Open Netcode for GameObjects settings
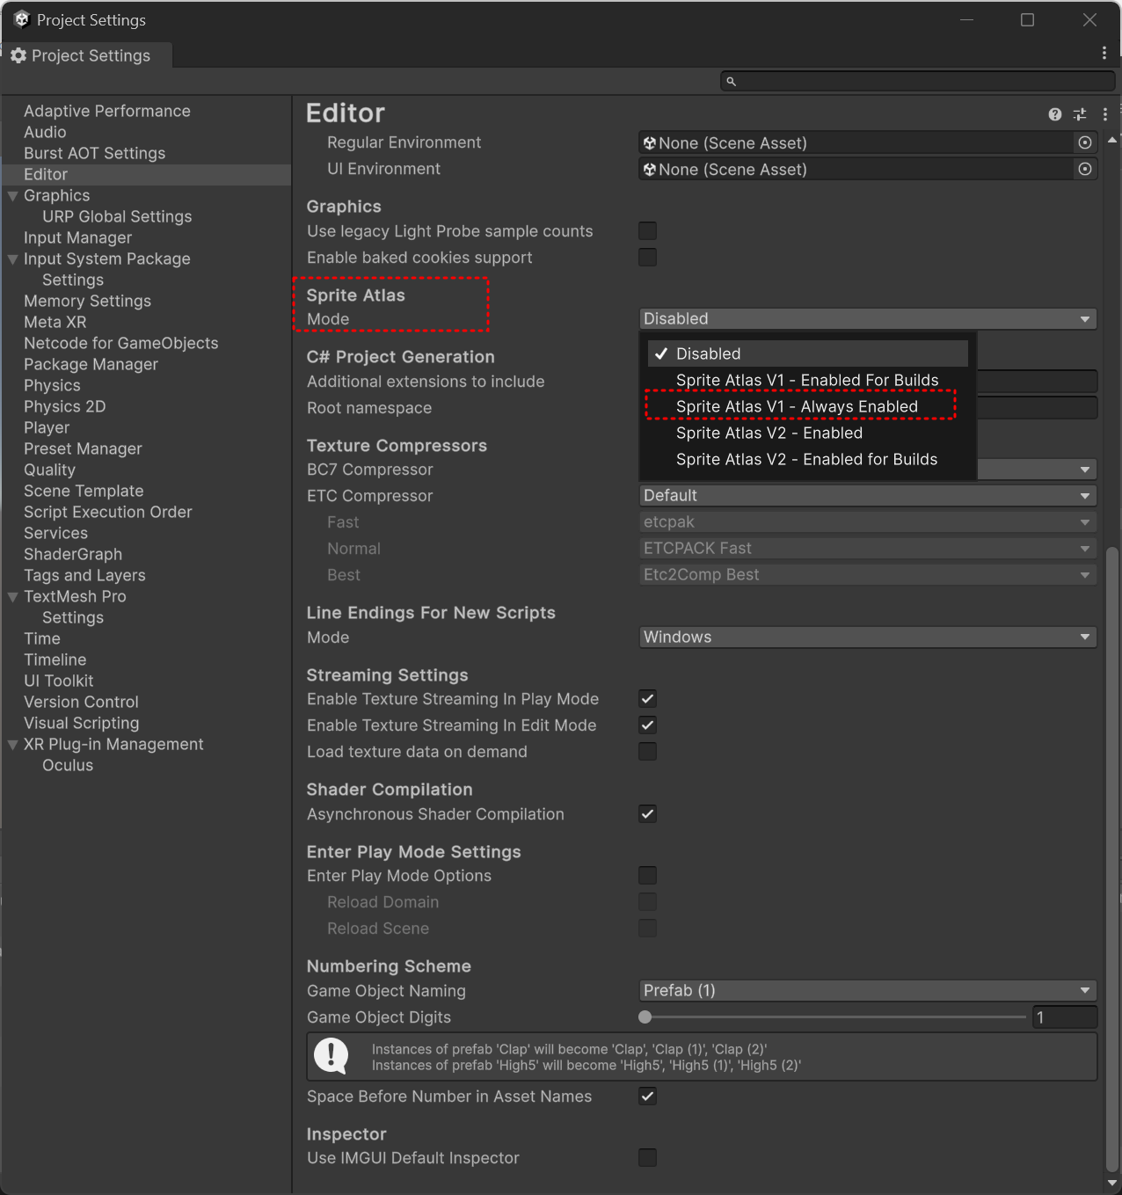1122x1195 pixels. pyautogui.click(x=121, y=343)
